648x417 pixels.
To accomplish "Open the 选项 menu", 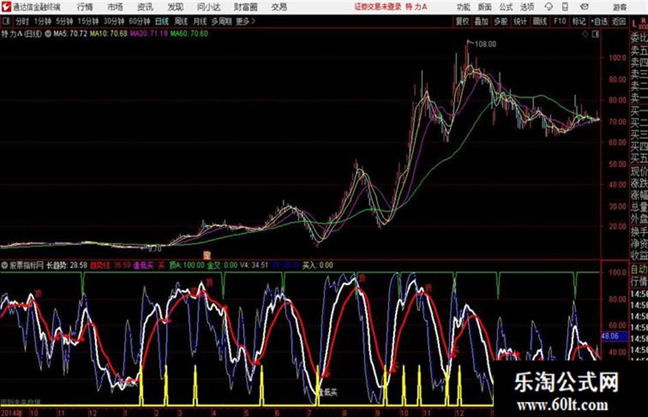I will pyautogui.click(x=527, y=7).
